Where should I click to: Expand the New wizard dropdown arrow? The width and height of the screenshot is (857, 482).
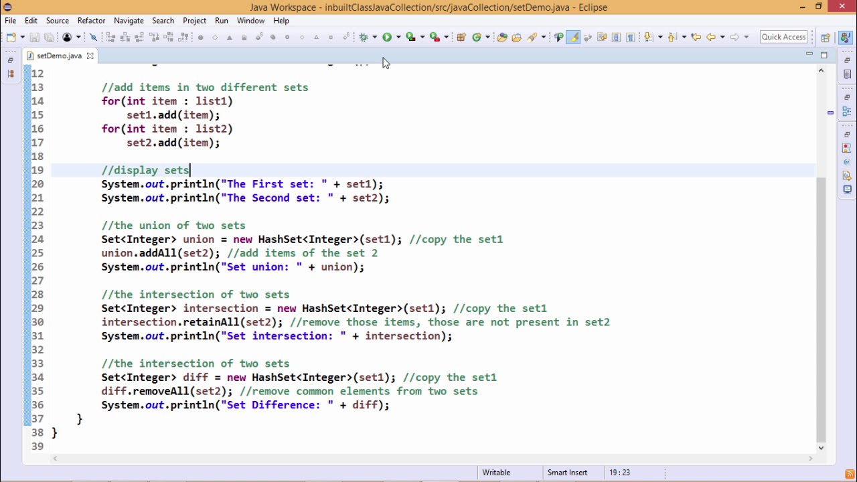tap(22, 37)
